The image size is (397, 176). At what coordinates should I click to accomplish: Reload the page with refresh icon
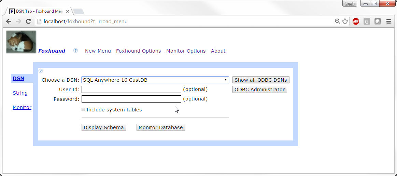pyautogui.click(x=29, y=22)
